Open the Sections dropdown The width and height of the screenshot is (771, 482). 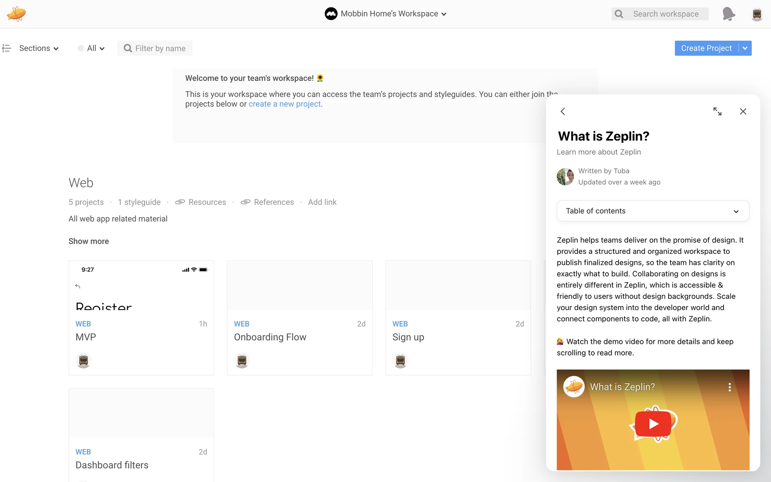coord(39,48)
